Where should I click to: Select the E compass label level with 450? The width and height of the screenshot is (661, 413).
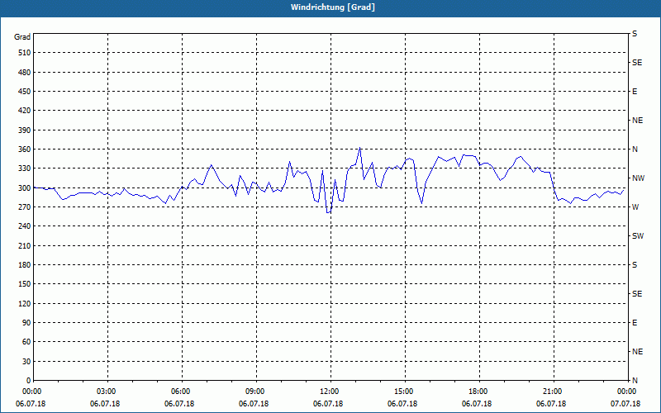coord(635,92)
